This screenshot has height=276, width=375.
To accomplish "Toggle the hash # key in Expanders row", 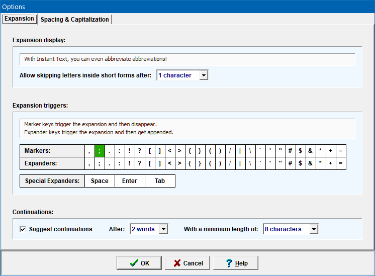I will click(291, 163).
